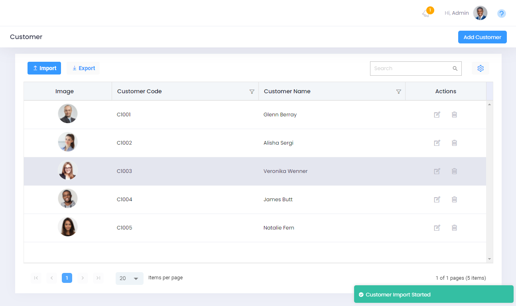
Task: Select page 1 in pagination
Action: click(x=67, y=278)
